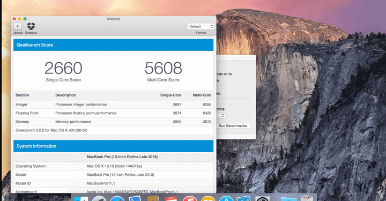Open the Default format dropdown
This screenshot has width=386, height=201.
(201, 26)
